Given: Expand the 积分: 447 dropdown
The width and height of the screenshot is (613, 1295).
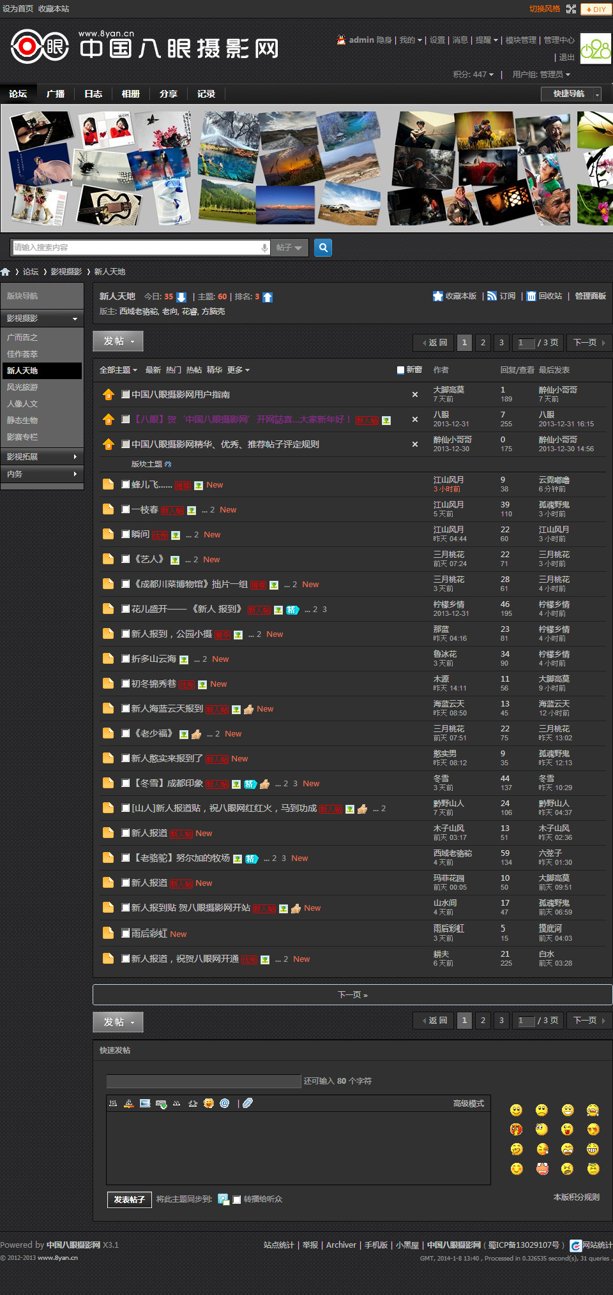Looking at the screenshot, I should pyautogui.click(x=473, y=75).
